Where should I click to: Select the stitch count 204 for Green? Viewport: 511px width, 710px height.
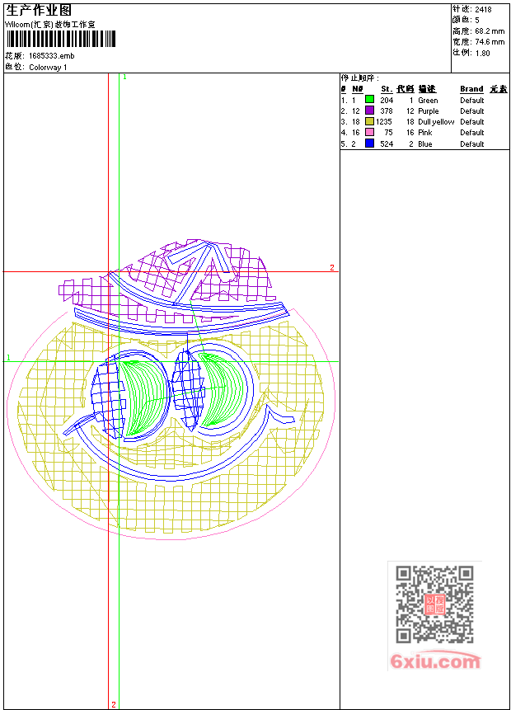pyautogui.click(x=387, y=100)
